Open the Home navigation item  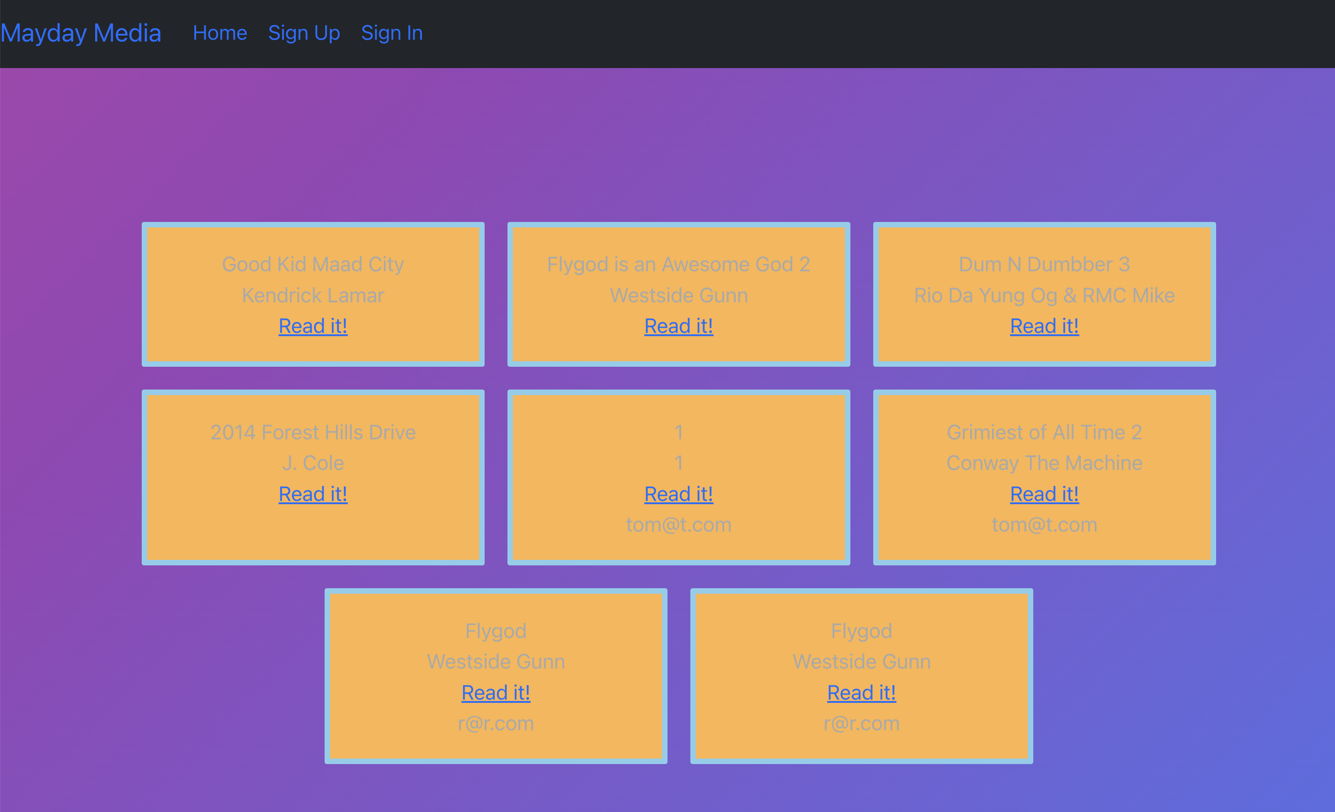220,33
